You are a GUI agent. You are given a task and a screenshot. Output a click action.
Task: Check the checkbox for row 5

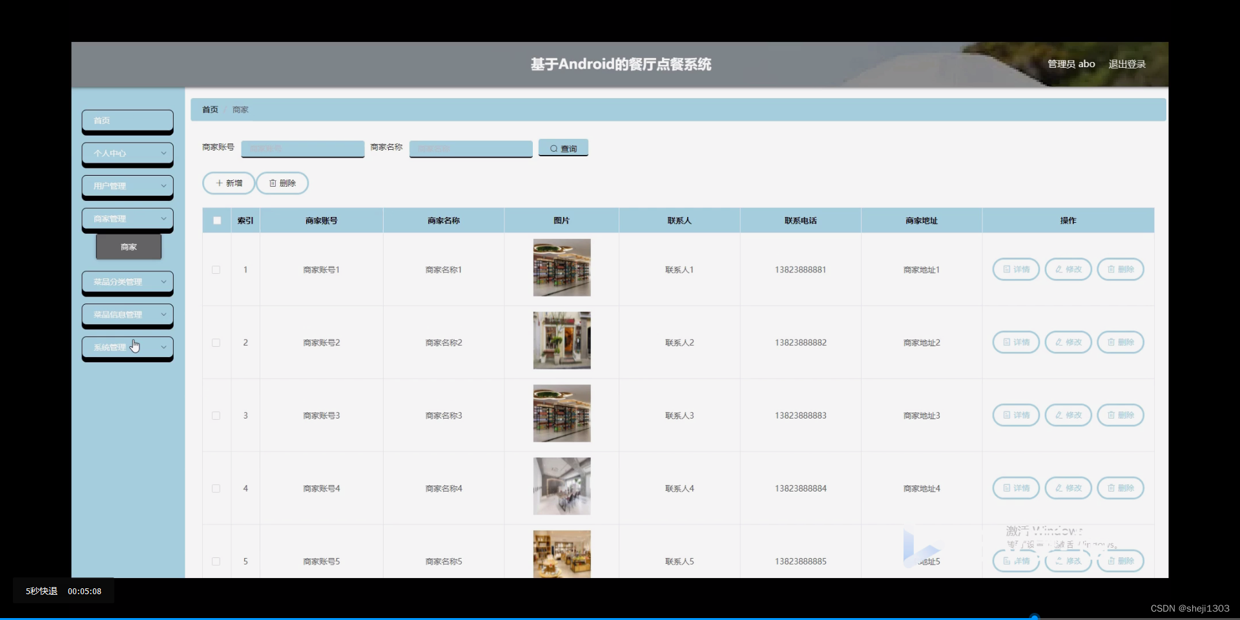[x=216, y=562]
